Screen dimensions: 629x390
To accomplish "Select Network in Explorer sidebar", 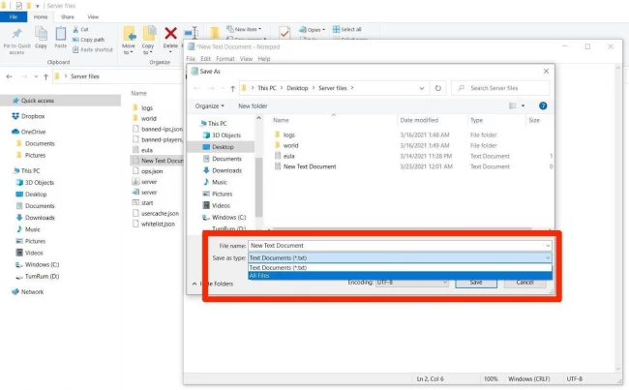I will pos(27,291).
